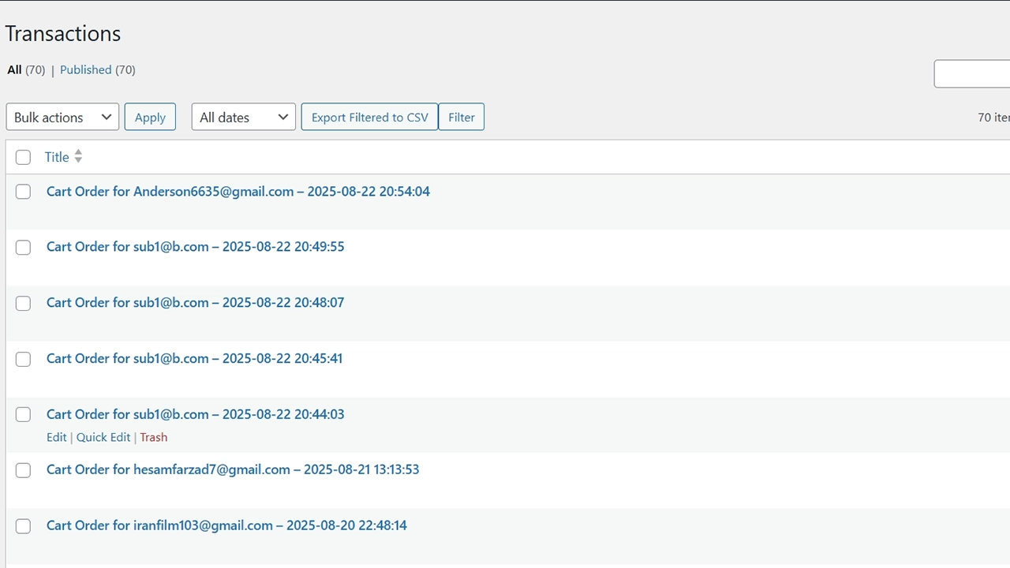This screenshot has width=1010, height=568.
Task: Expand the All dates filter dropdown
Action: (x=243, y=117)
